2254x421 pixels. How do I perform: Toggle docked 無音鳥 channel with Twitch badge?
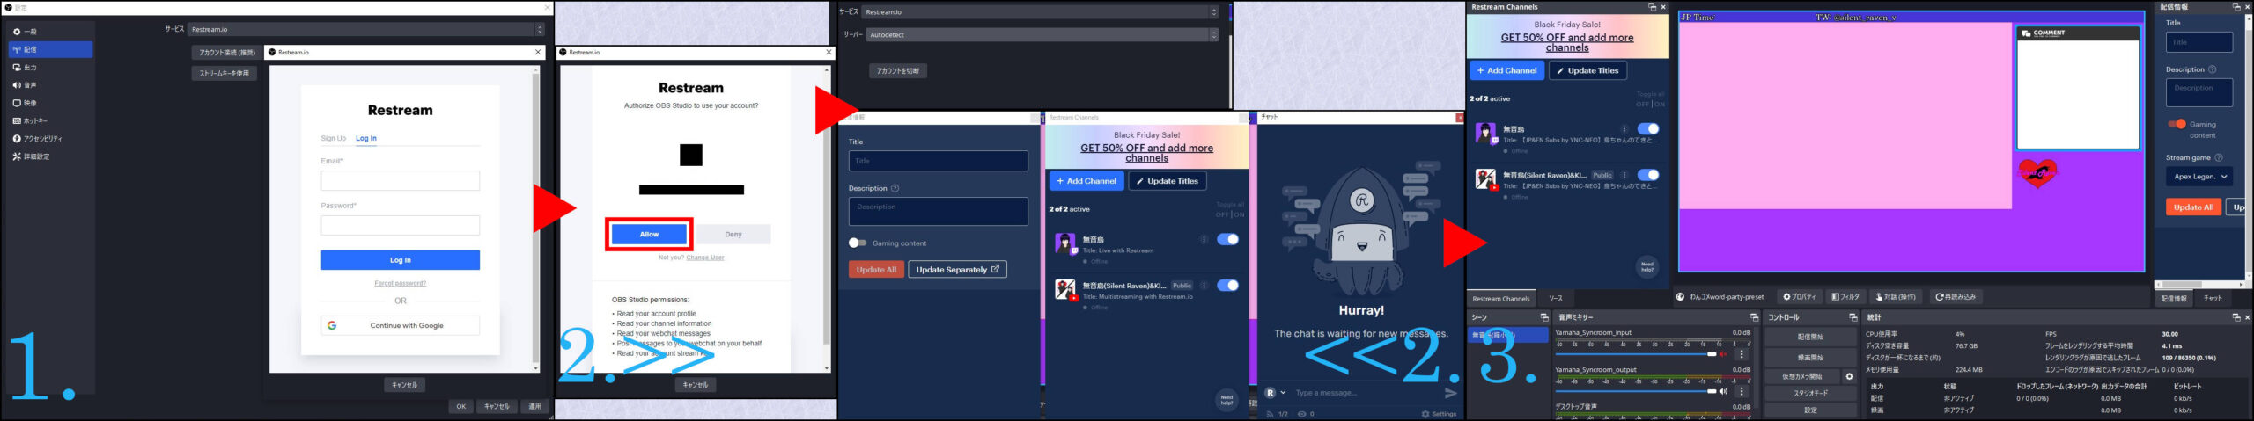[x=1648, y=129]
